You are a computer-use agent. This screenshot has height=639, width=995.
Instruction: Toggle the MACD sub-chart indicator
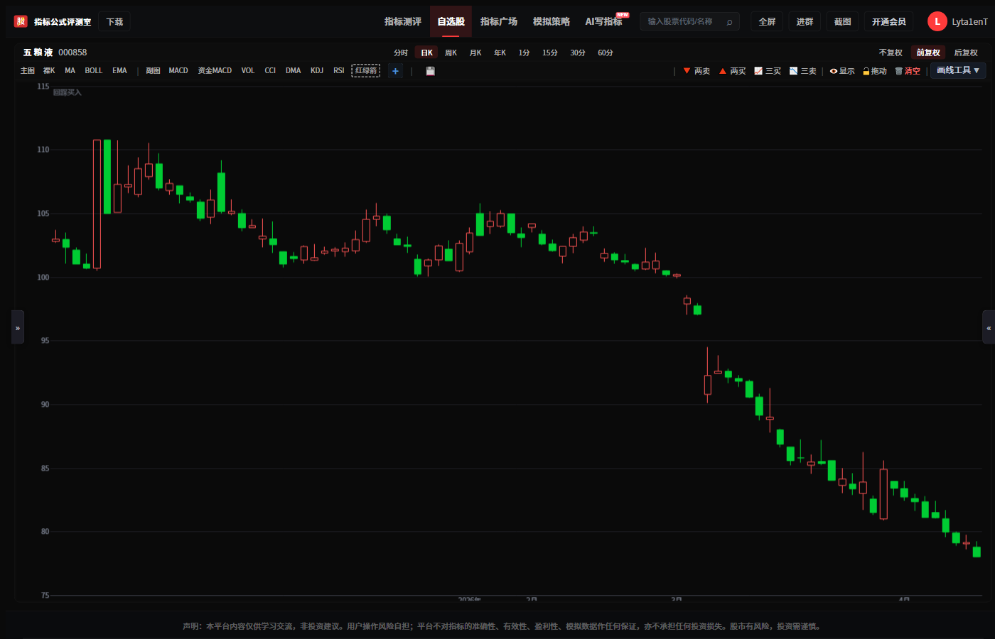178,70
